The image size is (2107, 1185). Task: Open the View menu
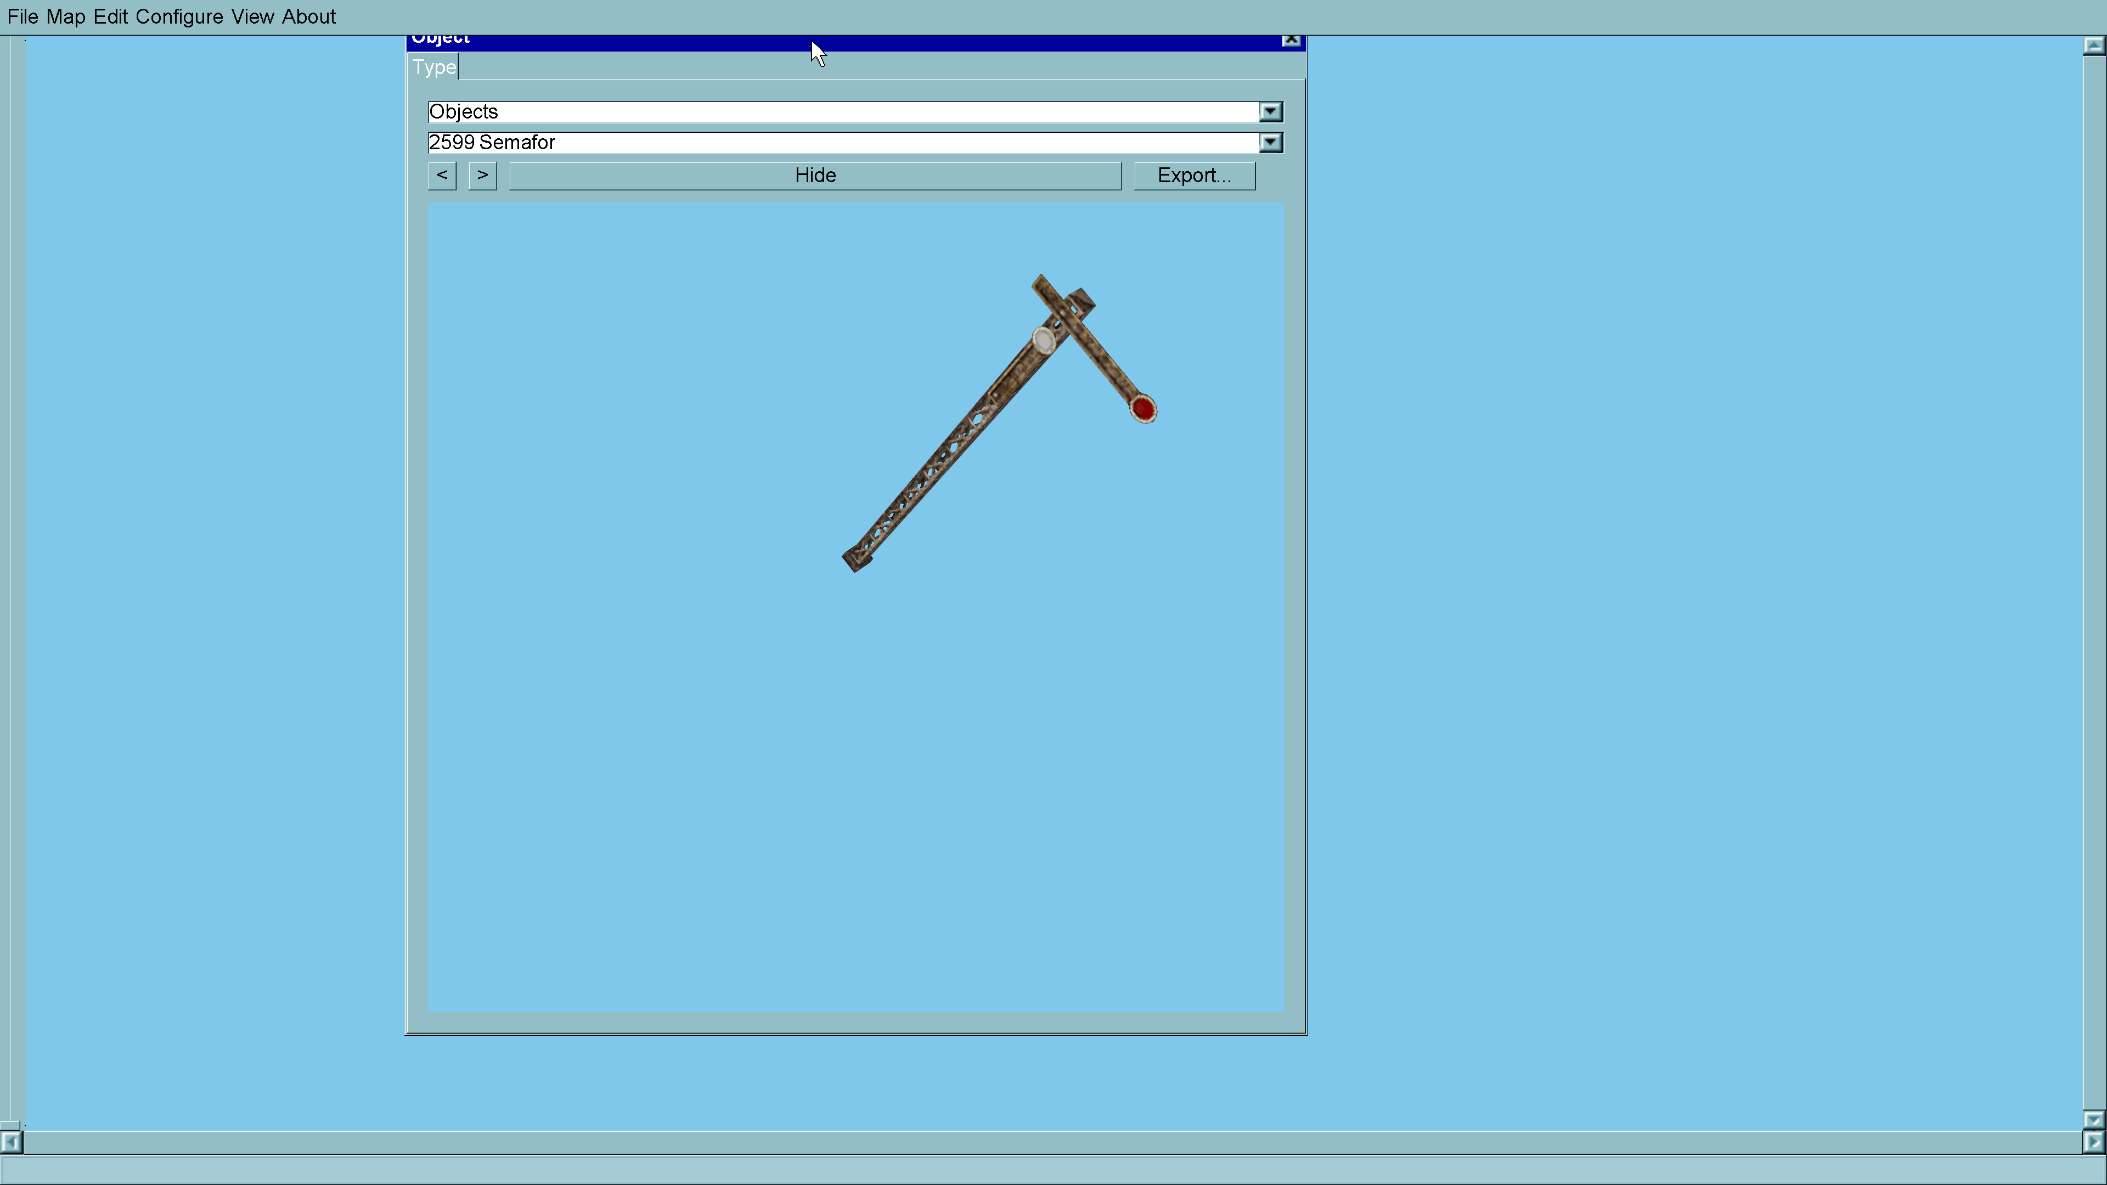(x=252, y=16)
